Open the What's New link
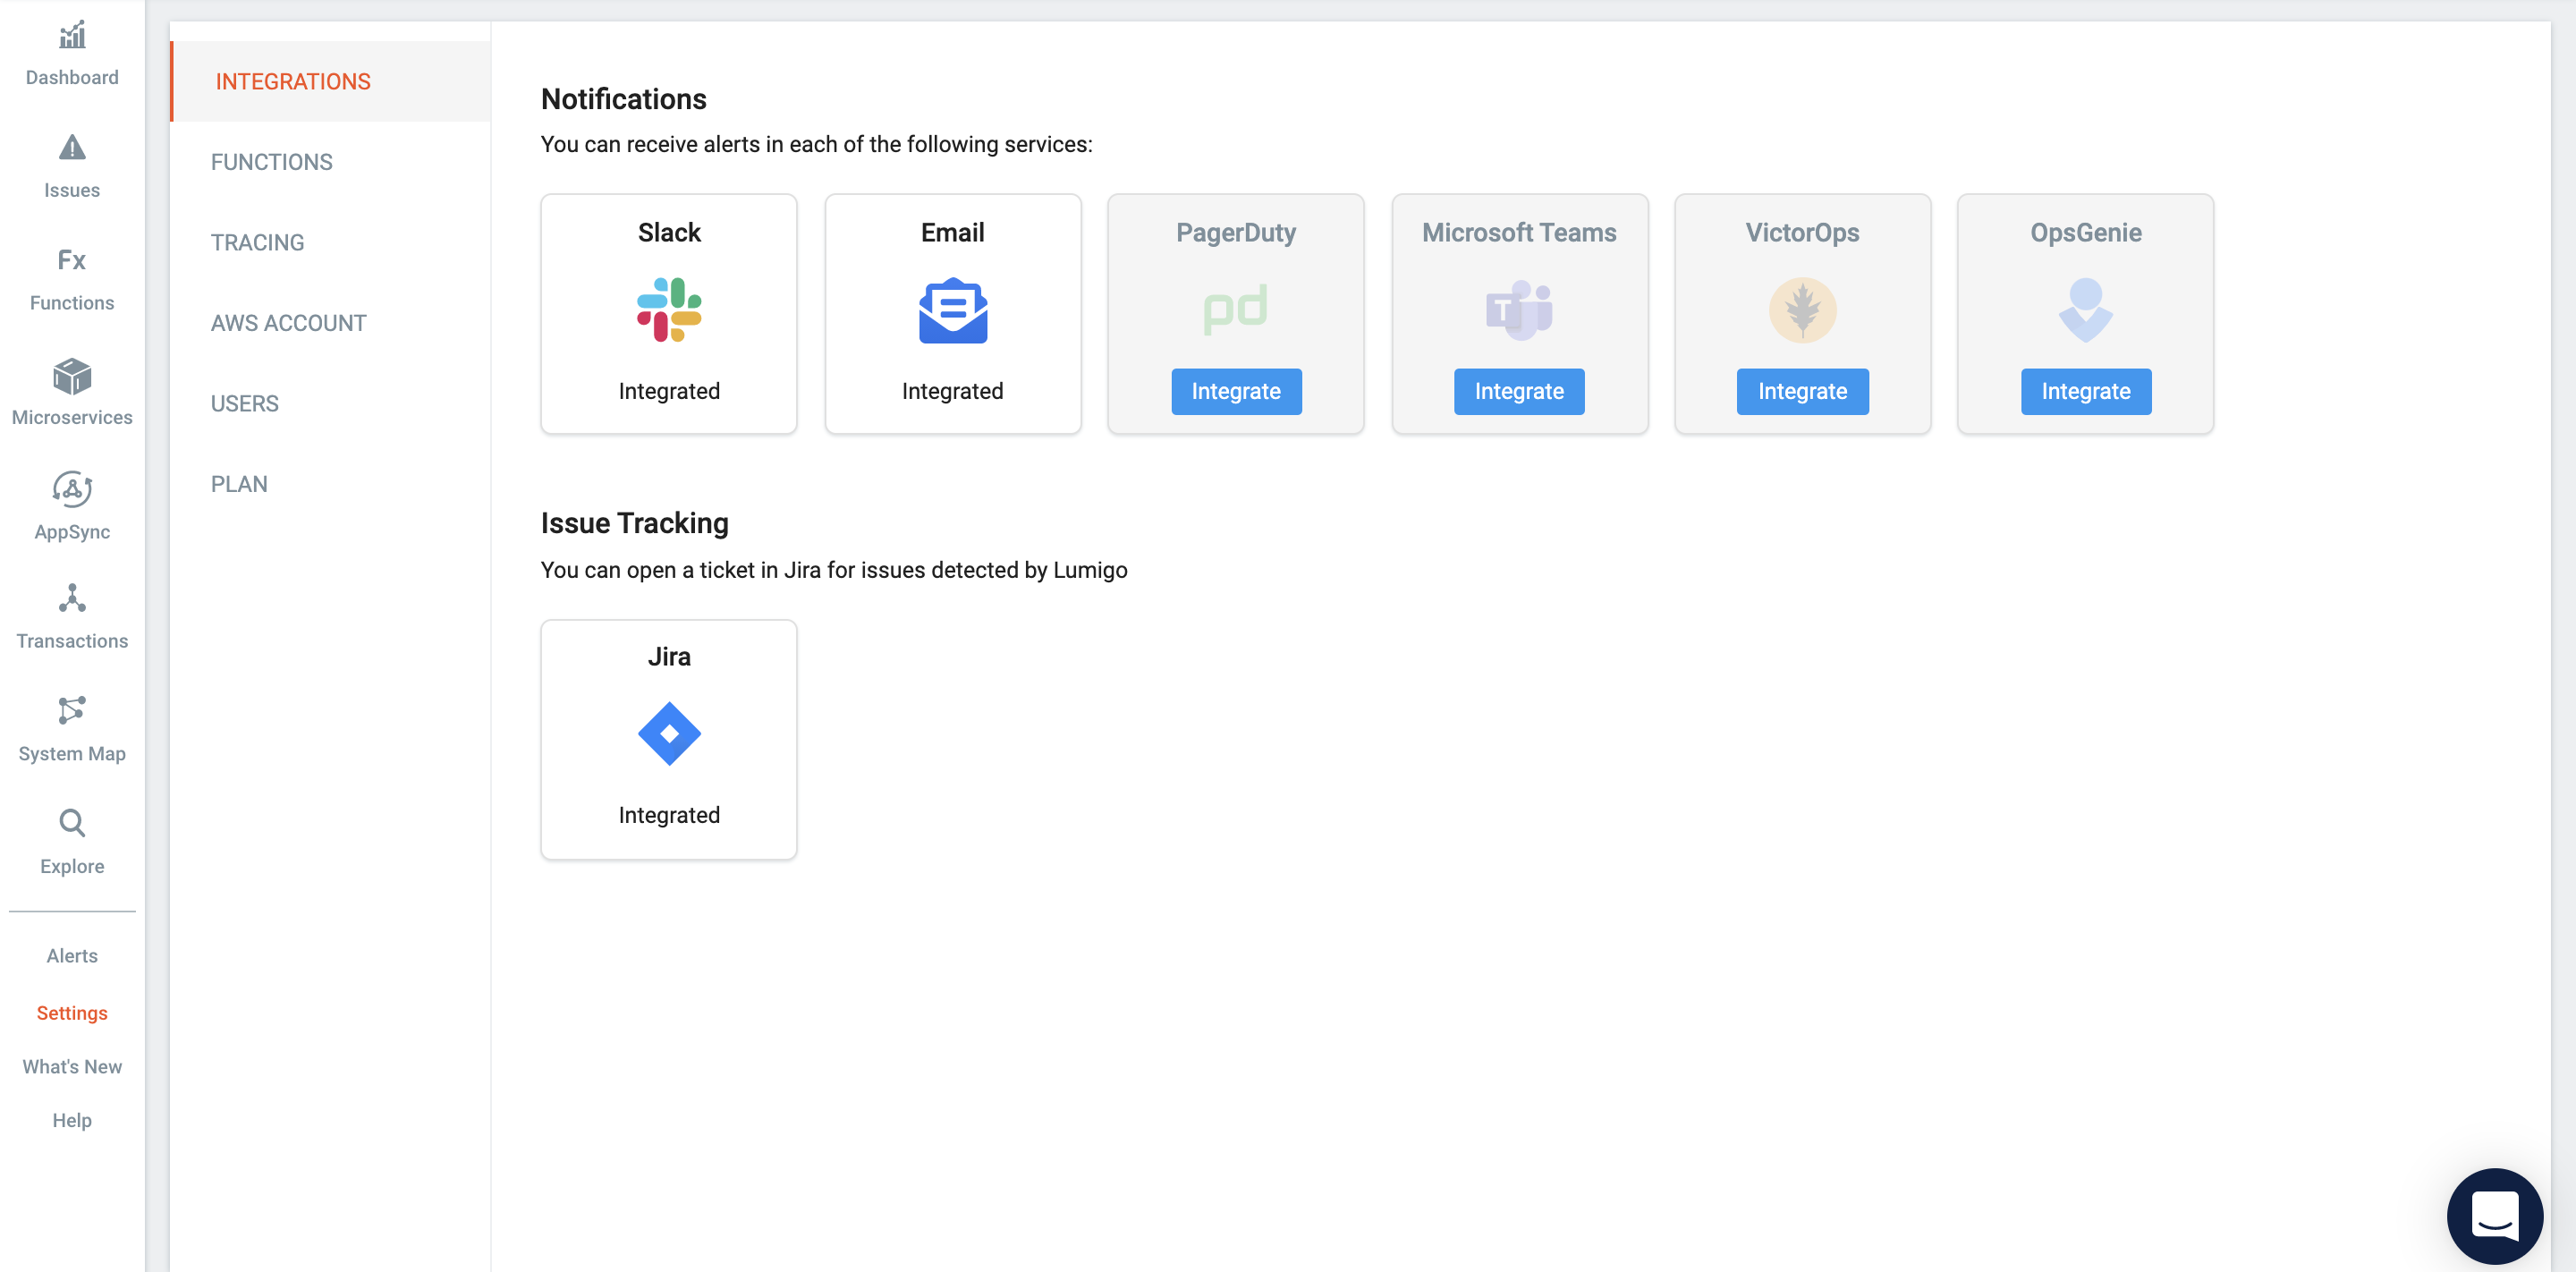Screen dimensions: 2576x1272 point(72,1066)
